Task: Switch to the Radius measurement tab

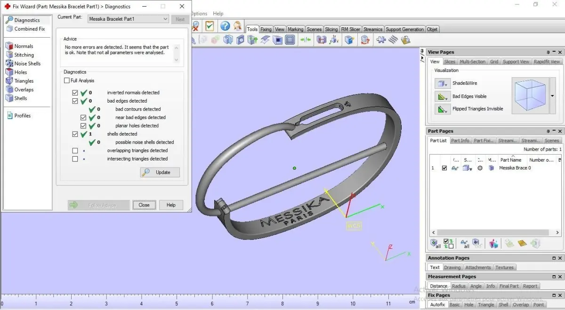Action: coord(459,286)
